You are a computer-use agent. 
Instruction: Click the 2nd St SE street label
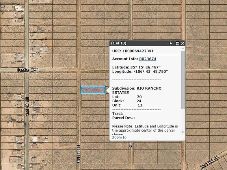[x=27, y=106]
